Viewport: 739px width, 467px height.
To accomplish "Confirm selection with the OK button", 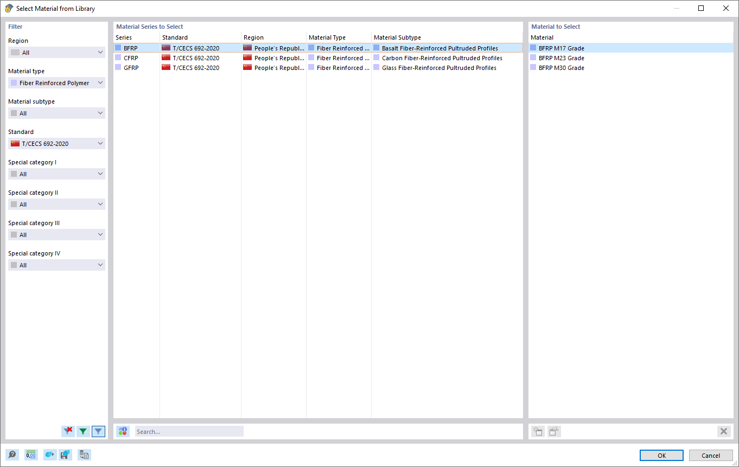I will pos(661,455).
